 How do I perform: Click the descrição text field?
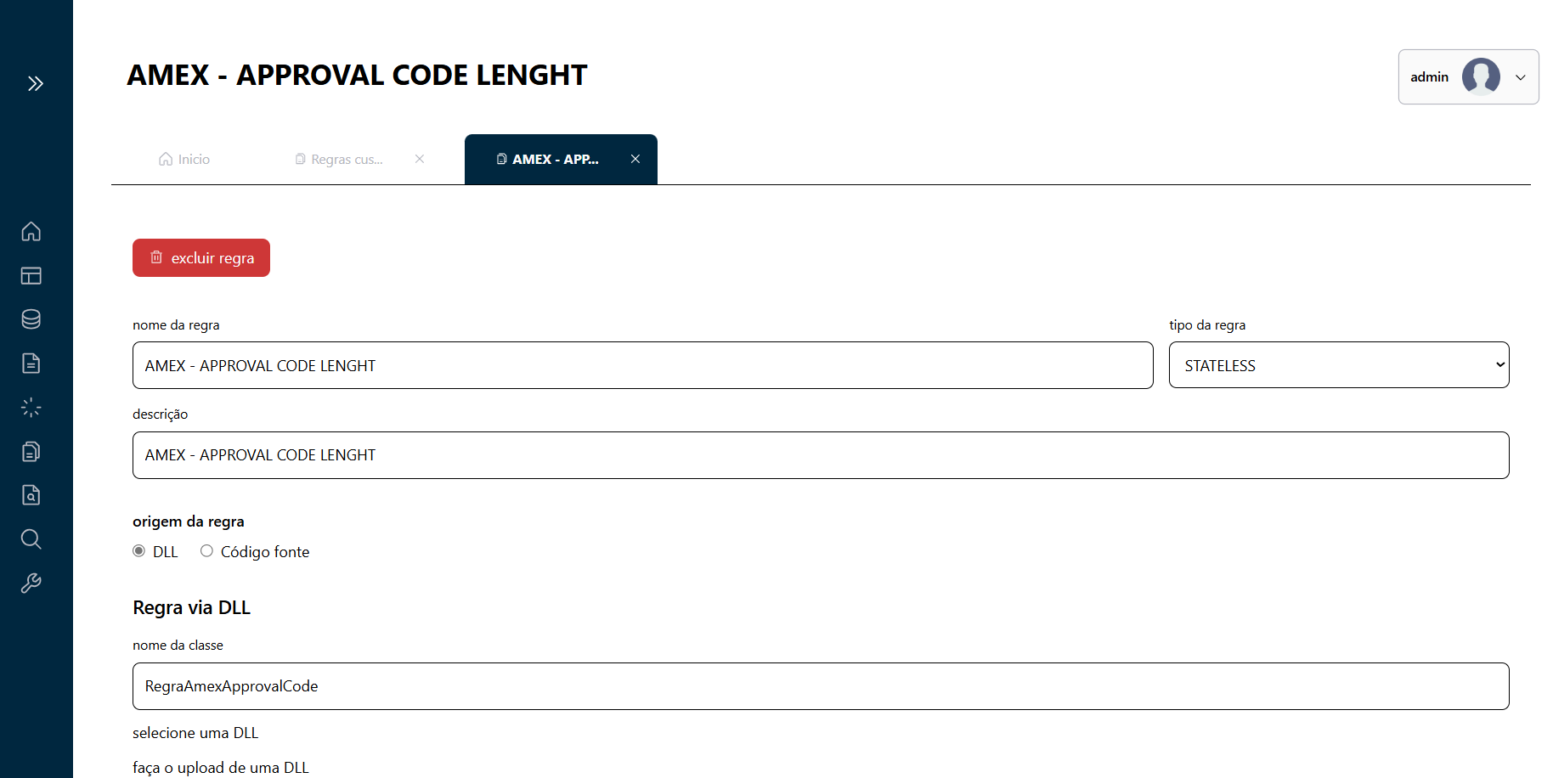(820, 455)
